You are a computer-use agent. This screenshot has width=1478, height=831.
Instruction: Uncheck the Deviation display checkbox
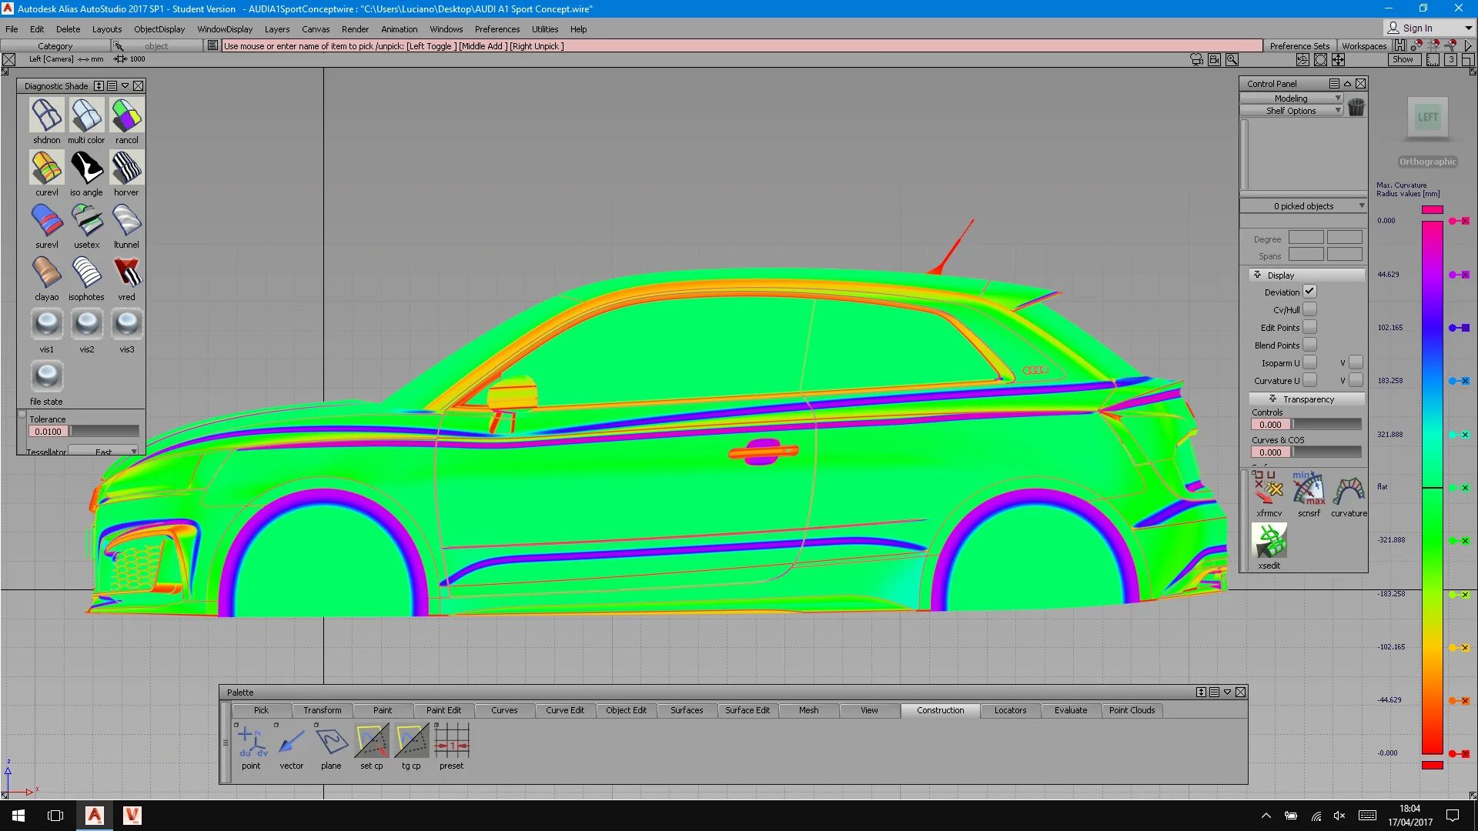[x=1309, y=292]
